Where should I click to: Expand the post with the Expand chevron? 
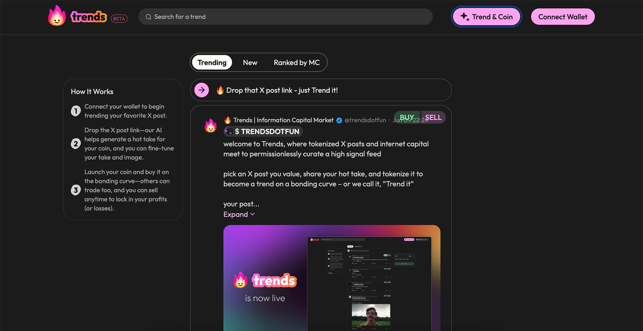click(239, 214)
